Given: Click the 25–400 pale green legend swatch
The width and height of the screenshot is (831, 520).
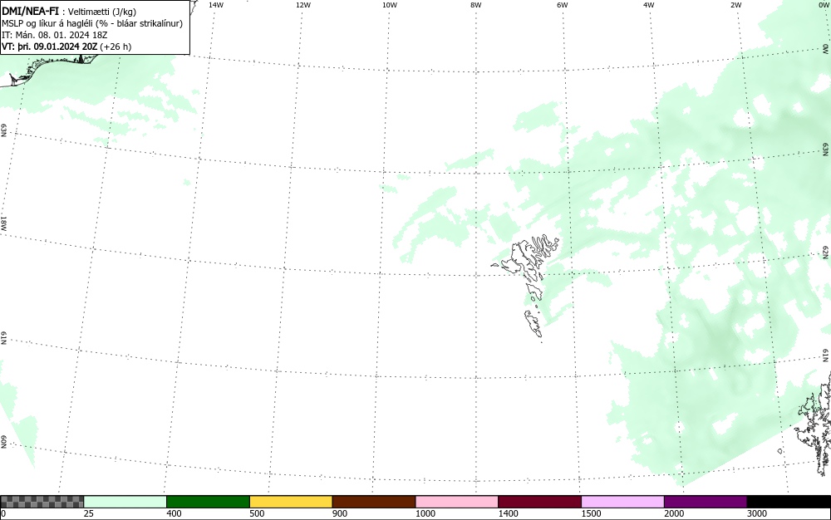Looking at the screenshot, I should click(x=125, y=502).
